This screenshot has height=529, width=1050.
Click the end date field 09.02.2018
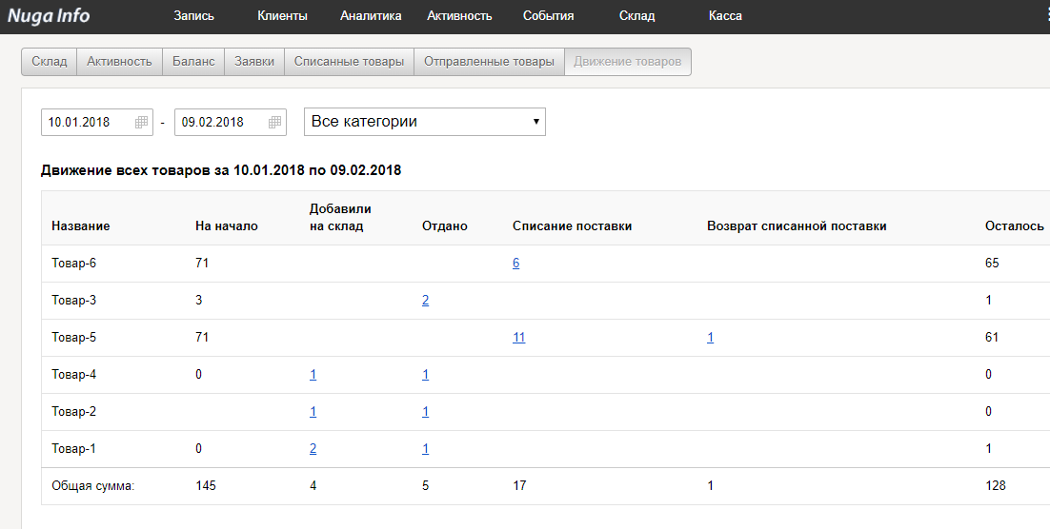tap(219, 122)
